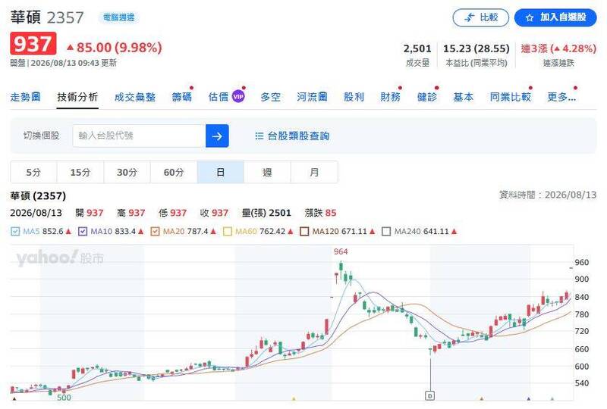Click the 資料時間：2026/08/13 label
The height and width of the screenshot is (409, 607).
coord(548,195)
